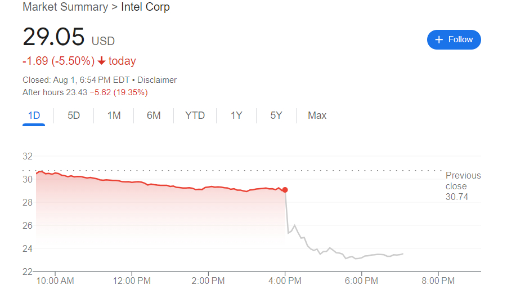Open the Disclaimer link
This screenshot has width=507, height=298.
(157, 80)
